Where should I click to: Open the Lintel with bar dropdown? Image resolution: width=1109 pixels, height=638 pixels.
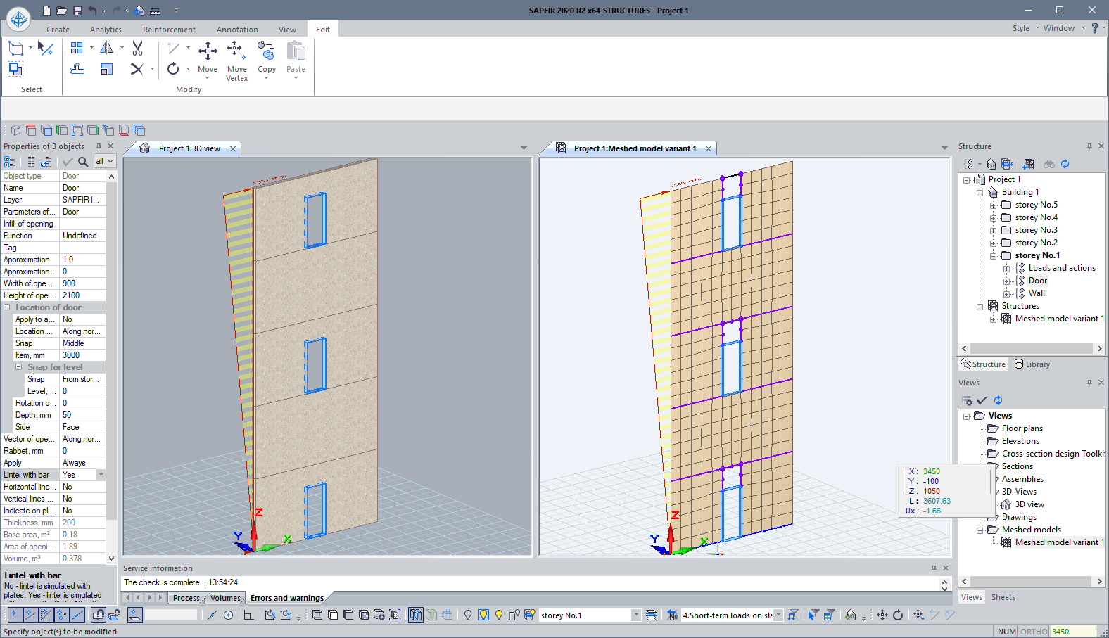coord(101,475)
